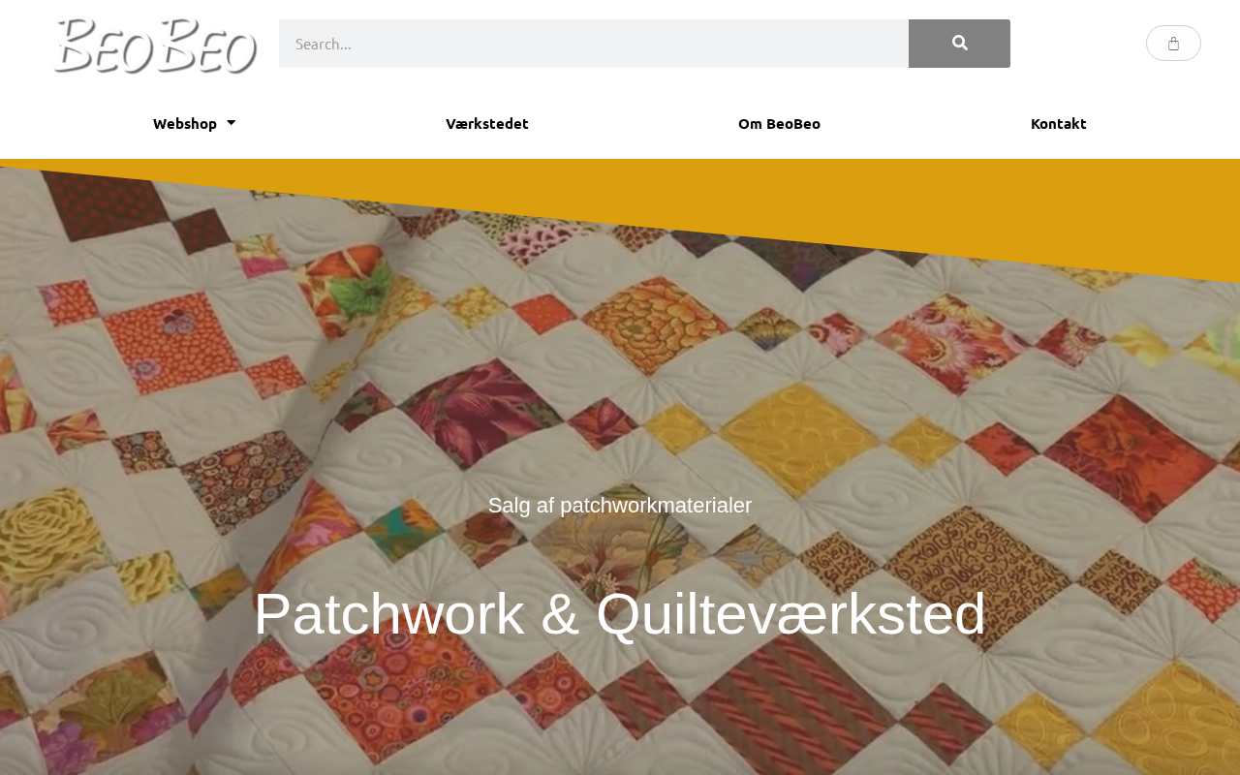The image size is (1240, 775).
Task: Click the BeoBeo logo
Action: point(155,46)
